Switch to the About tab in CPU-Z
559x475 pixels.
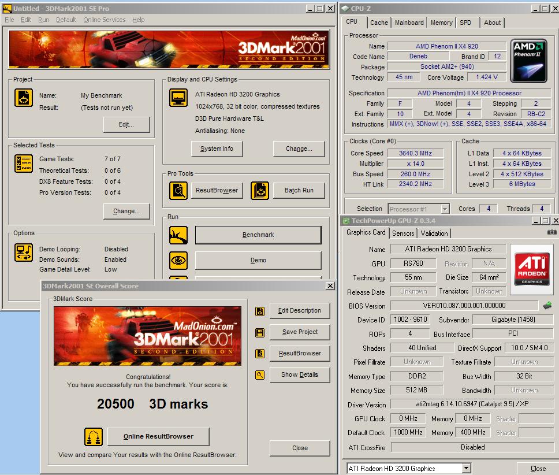tap(493, 23)
